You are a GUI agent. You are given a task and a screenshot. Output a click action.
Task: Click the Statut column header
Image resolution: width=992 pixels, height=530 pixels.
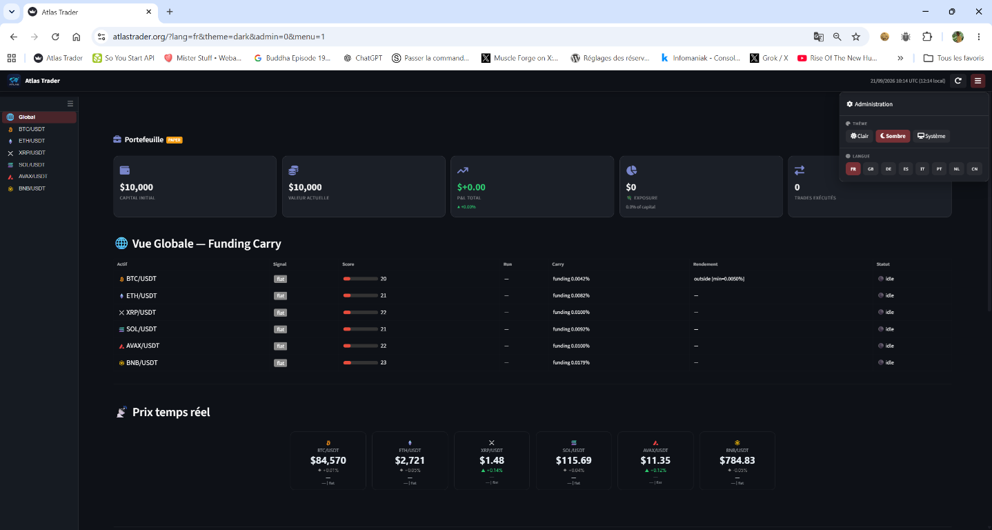883,264
